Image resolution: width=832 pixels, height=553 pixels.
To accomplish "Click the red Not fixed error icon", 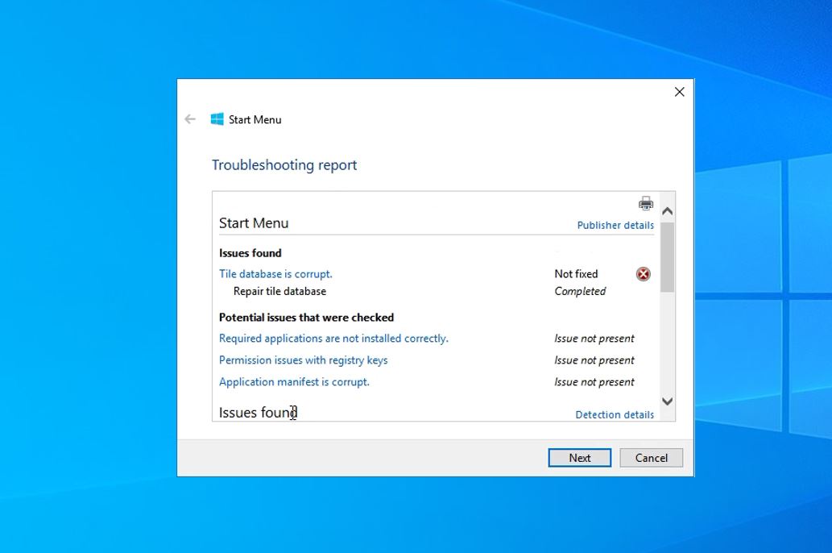I will click(643, 273).
